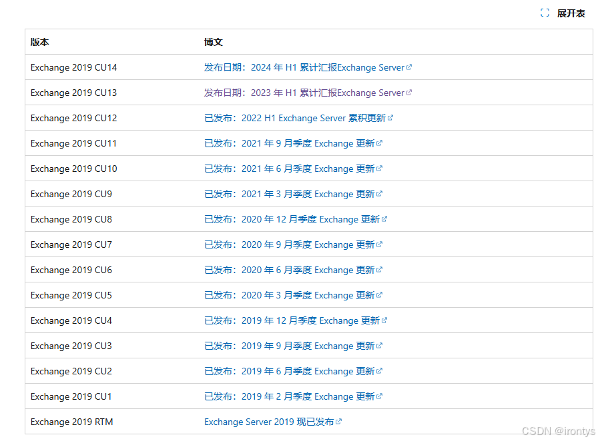598x441 pixels.
Task: Open the 2019 年 2 月季度 Exchange 更新 link
Action: tap(293, 397)
